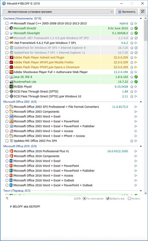Screen dimensions: 148x241
Task: Collapse the Система | Компоненты section
Action: (141, 18)
